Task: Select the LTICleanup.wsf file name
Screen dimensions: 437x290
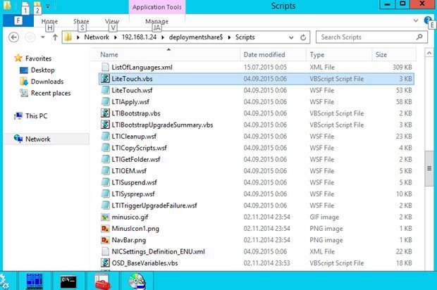Action: [134, 137]
